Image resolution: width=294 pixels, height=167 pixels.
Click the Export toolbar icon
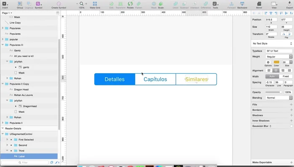click(289, 4)
